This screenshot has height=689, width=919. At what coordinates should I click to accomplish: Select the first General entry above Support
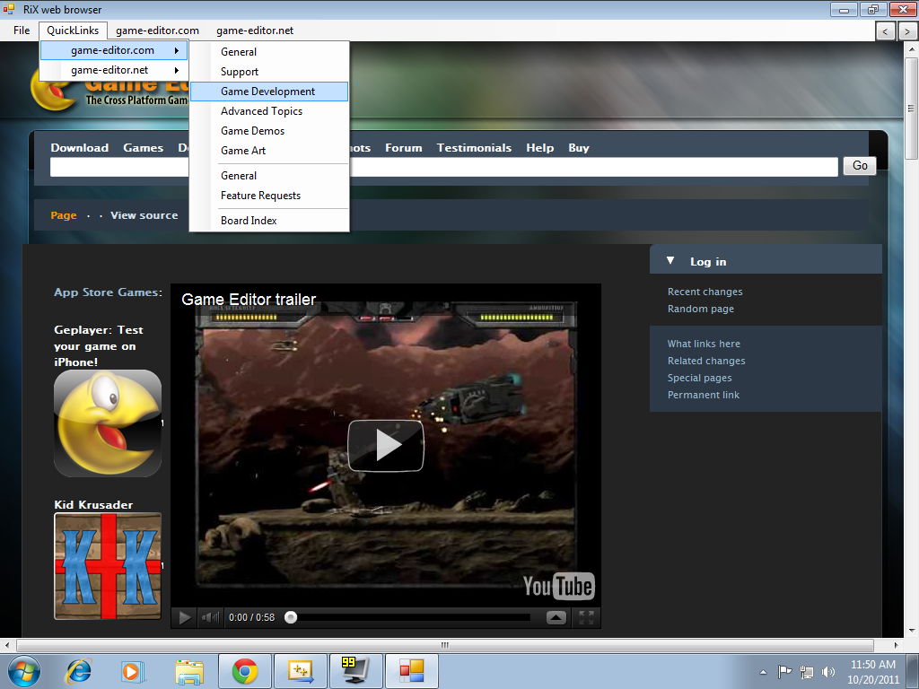coord(269,52)
